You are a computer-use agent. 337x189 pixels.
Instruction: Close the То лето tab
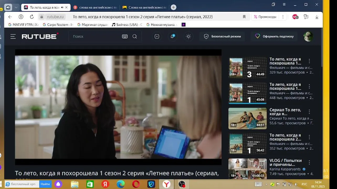click(x=66, y=7)
